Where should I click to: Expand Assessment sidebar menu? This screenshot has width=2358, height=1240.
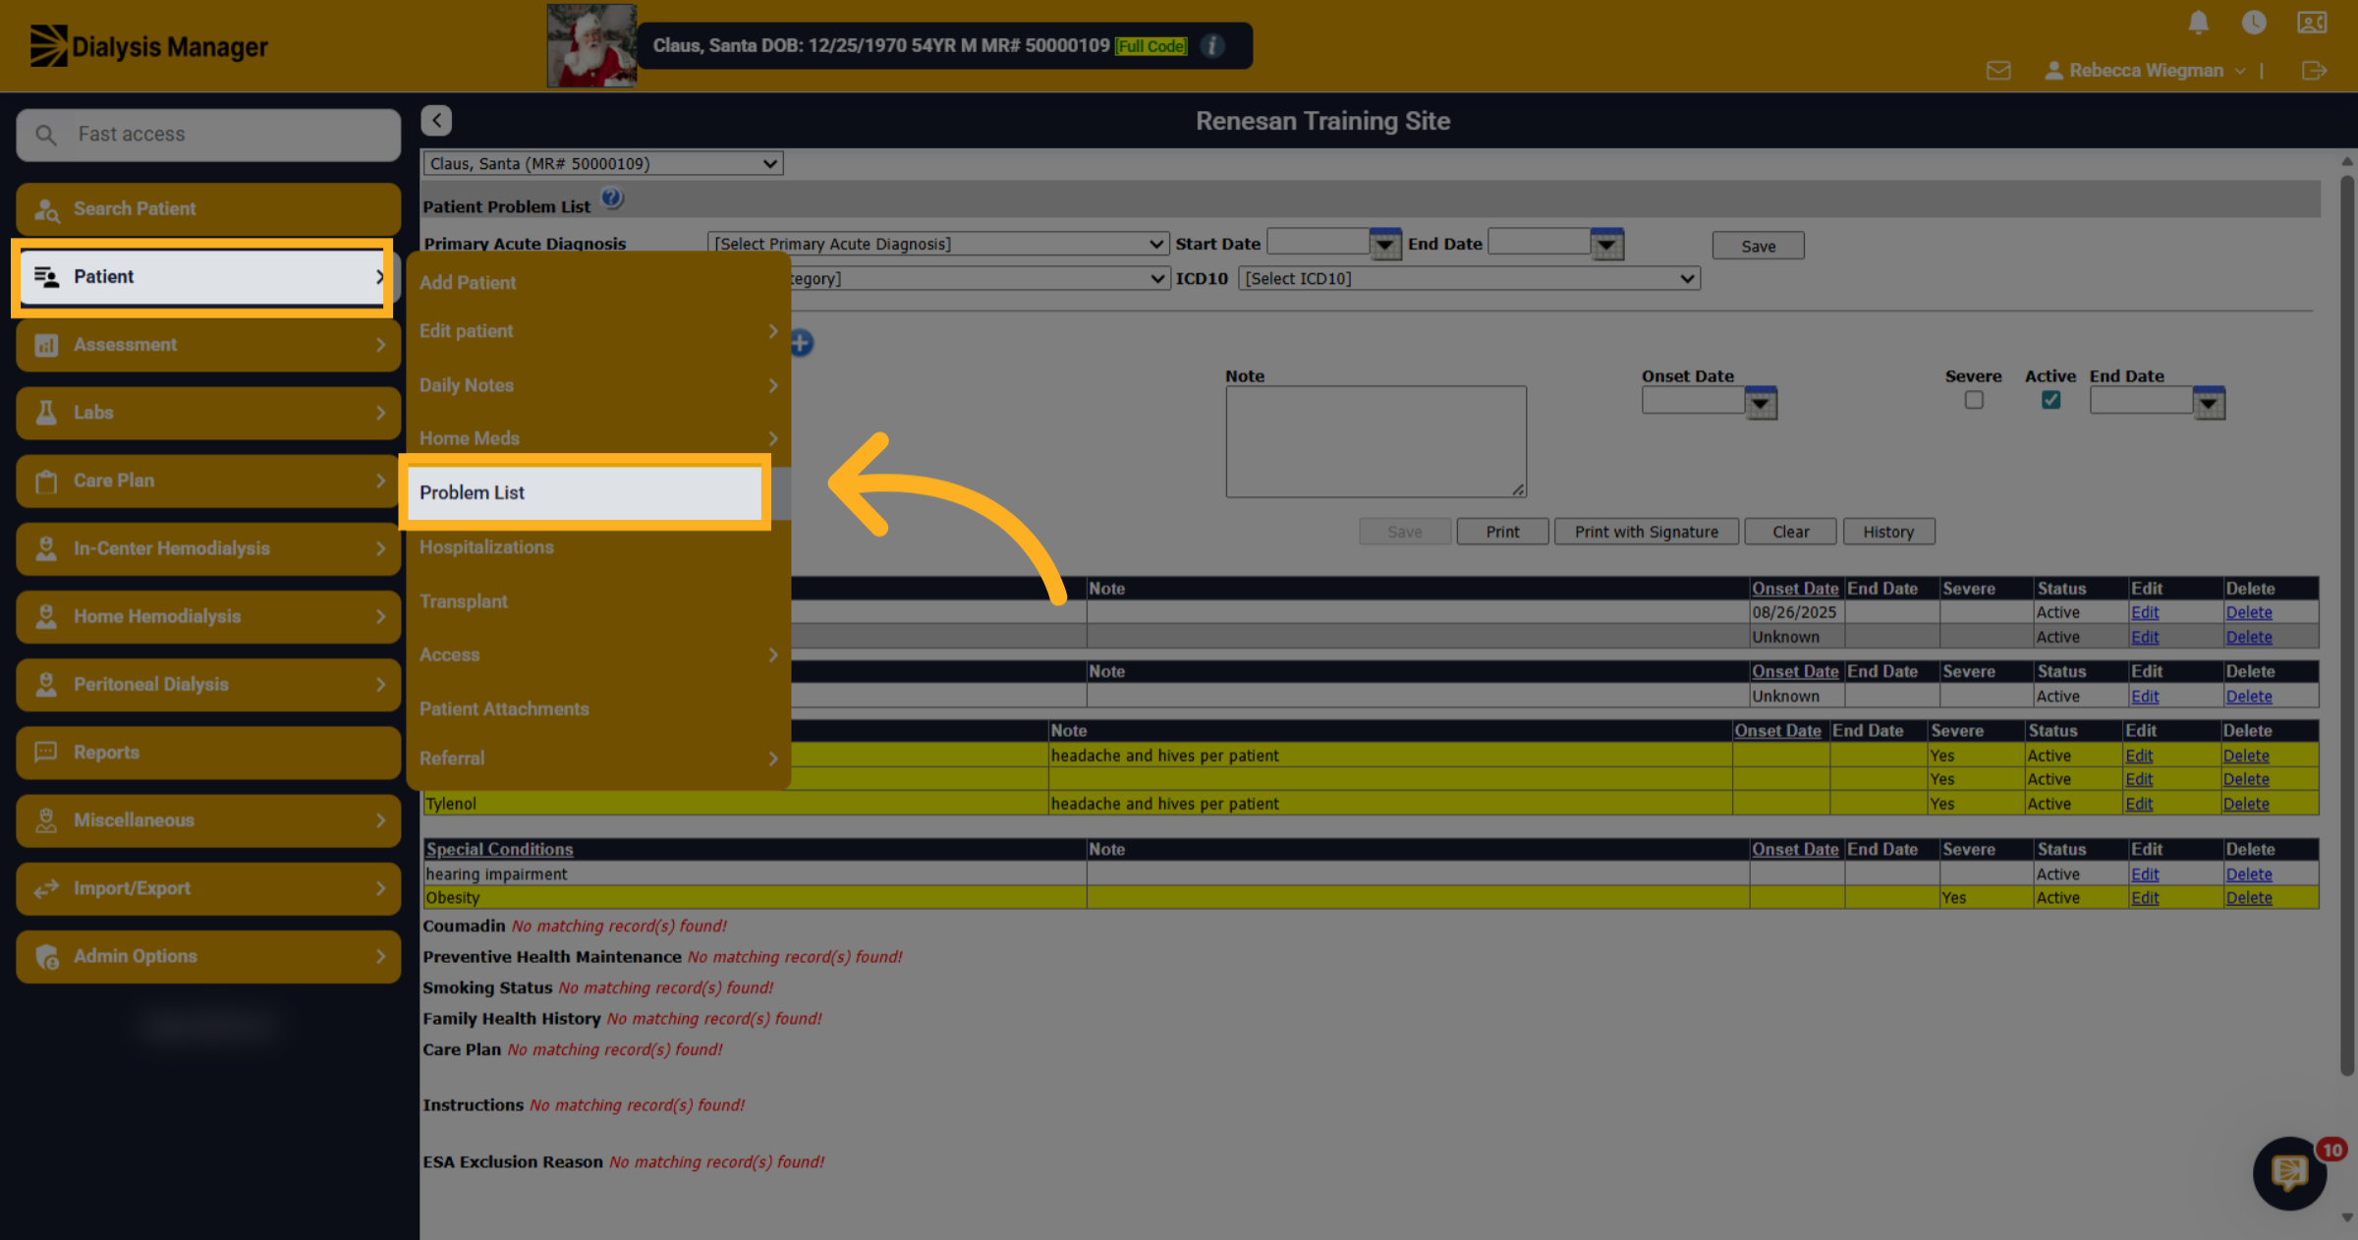pyautogui.click(x=208, y=345)
